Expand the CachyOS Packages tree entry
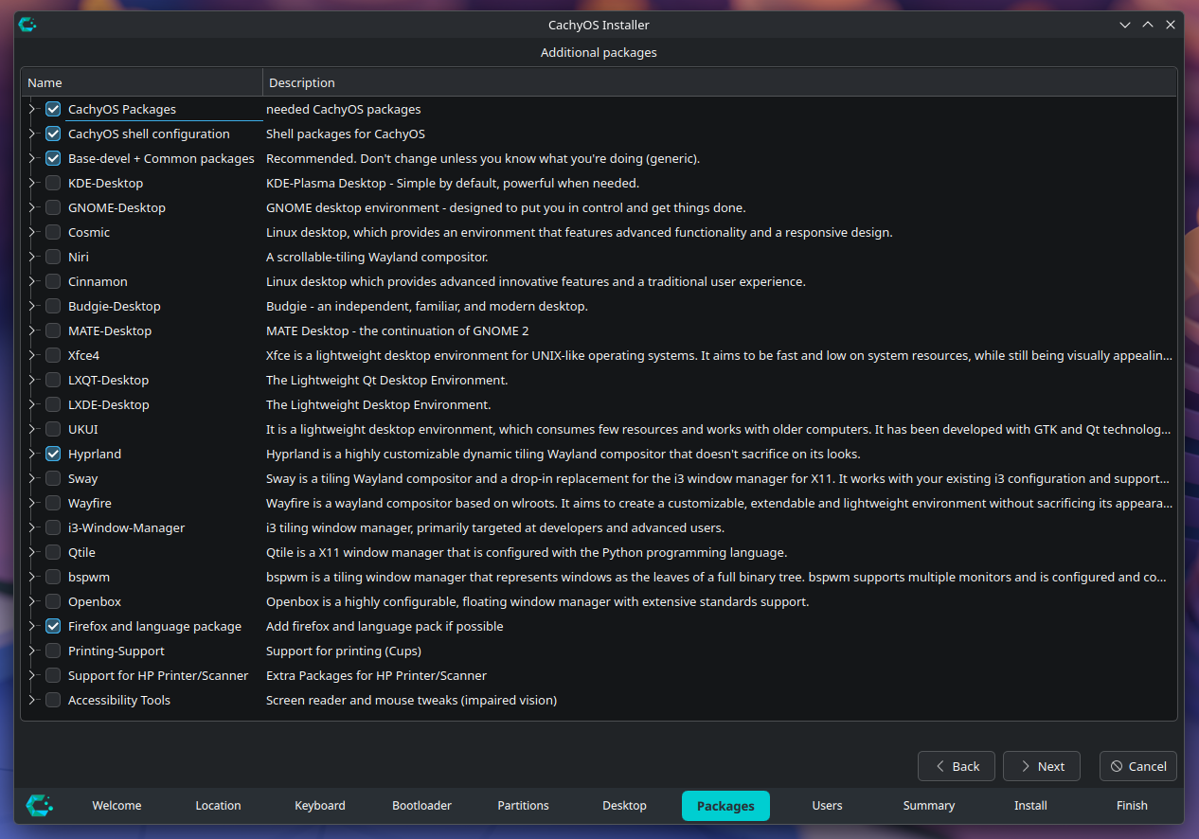This screenshot has height=839, width=1199. (x=31, y=109)
